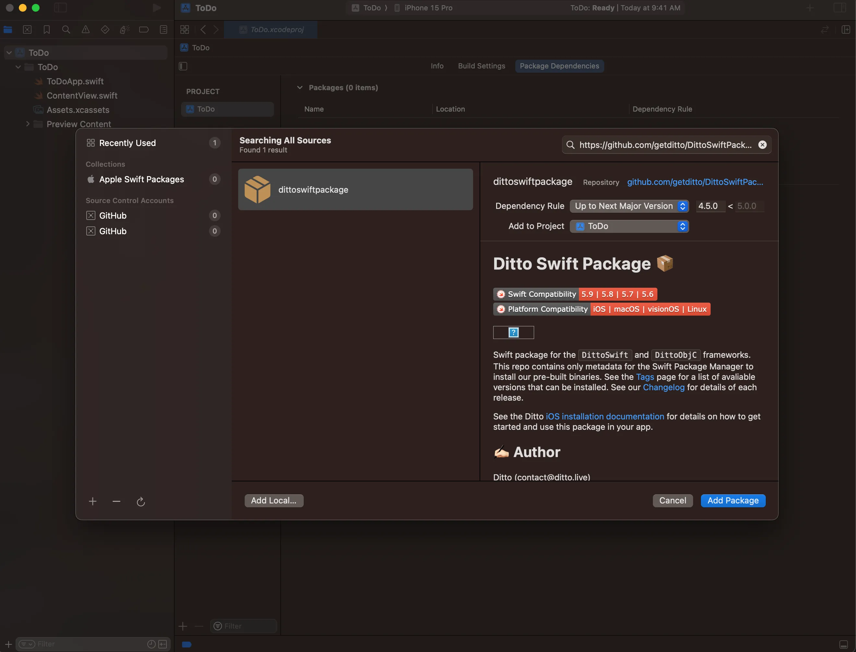The image size is (856, 652).
Task: Click the iPhone 15 Pro run destination
Action: [x=423, y=8]
